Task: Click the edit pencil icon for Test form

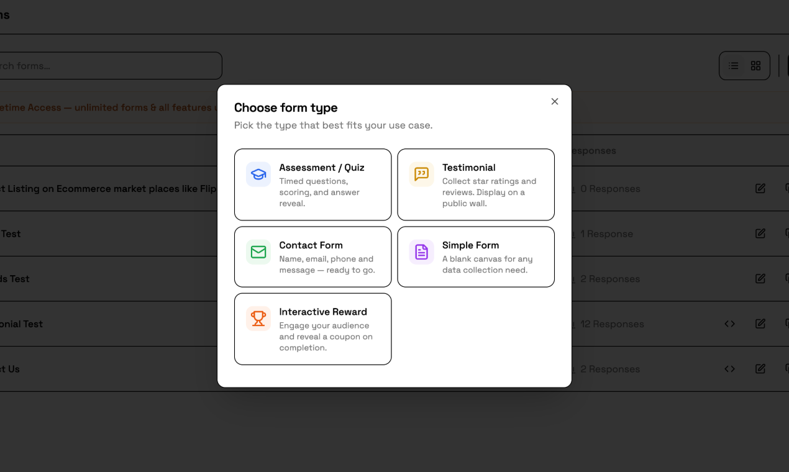Action: (760, 234)
